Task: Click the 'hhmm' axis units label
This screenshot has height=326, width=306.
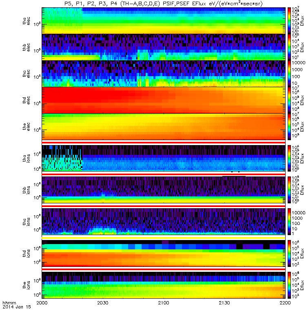Action: 9,303
